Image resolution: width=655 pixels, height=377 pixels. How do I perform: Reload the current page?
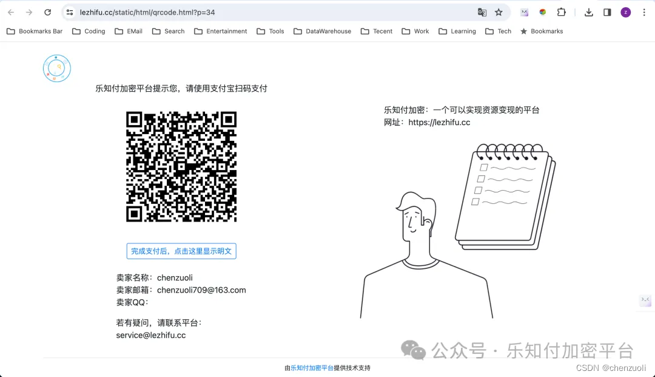coord(48,13)
